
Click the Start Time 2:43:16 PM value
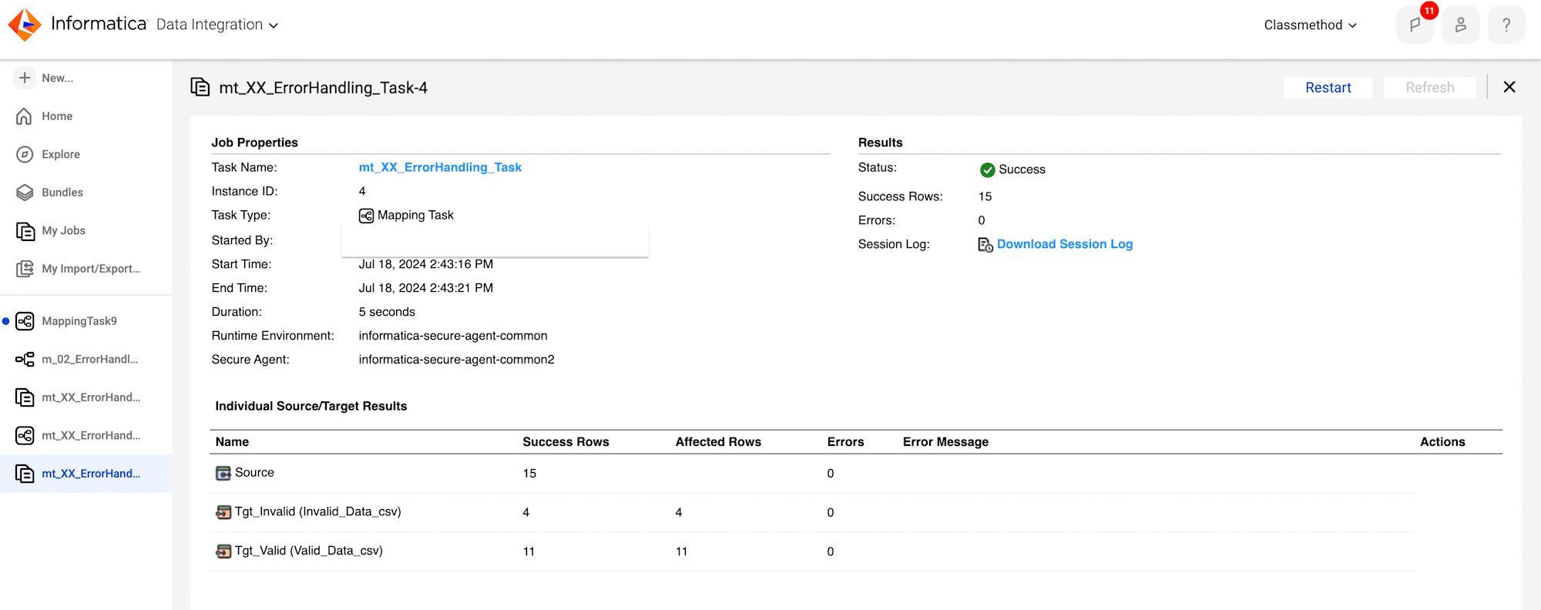(x=425, y=264)
